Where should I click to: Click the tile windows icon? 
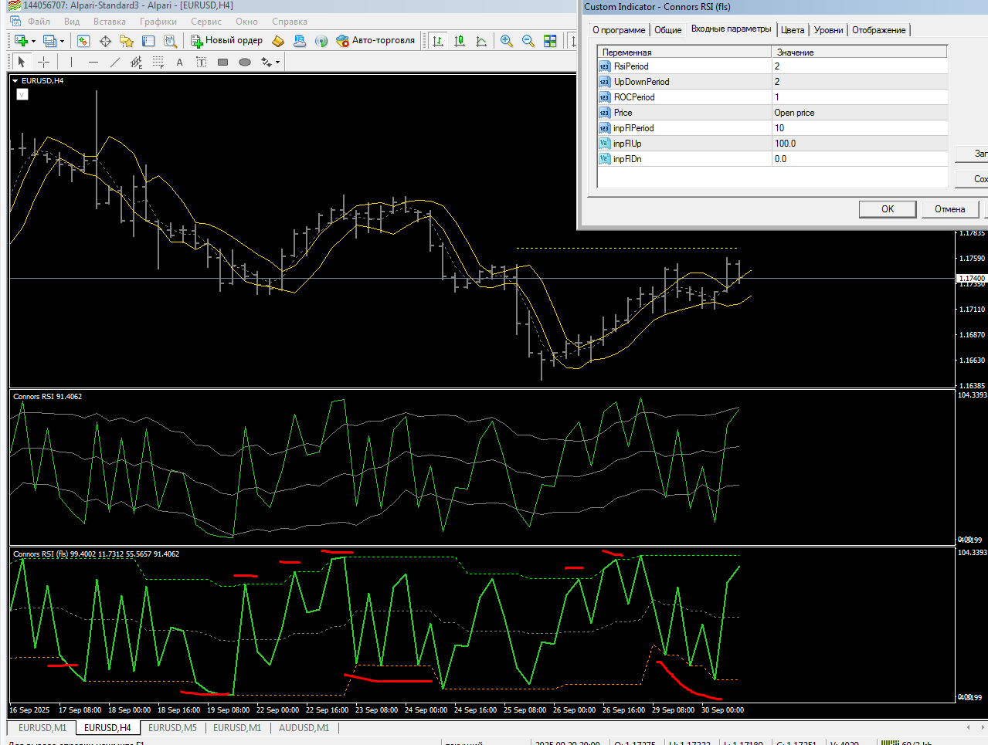[x=550, y=41]
